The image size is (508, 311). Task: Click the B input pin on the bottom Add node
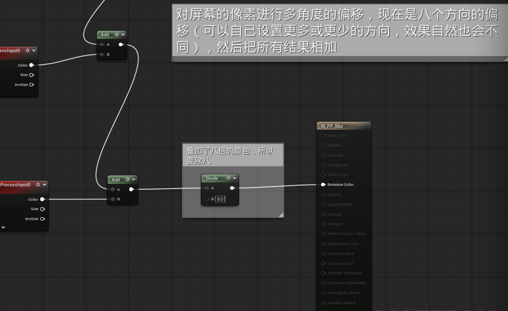pos(113,199)
